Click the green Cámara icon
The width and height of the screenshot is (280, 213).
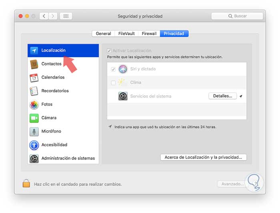[34, 118]
